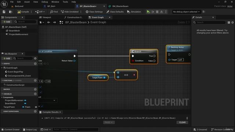The image size is (235, 132).
Task: Switch to the SM_BlasterBeam tab
Action: [120, 6]
